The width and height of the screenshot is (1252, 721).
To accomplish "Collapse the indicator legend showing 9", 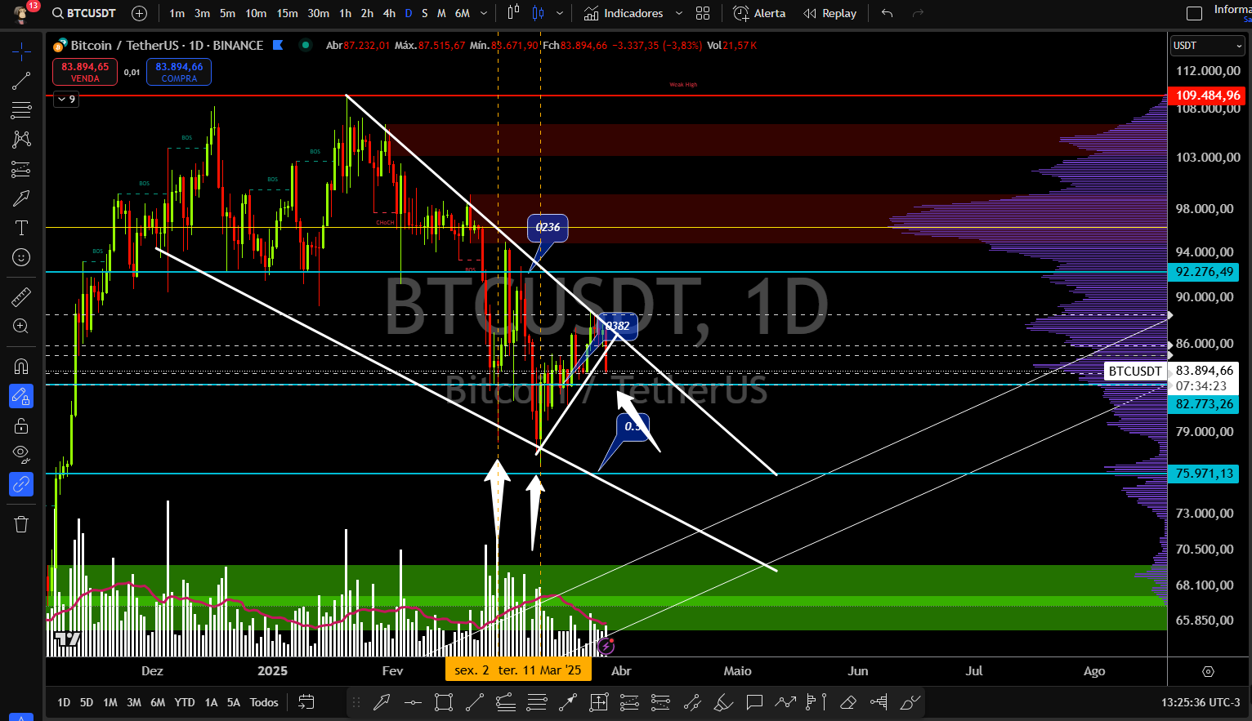I will [65, 100].
